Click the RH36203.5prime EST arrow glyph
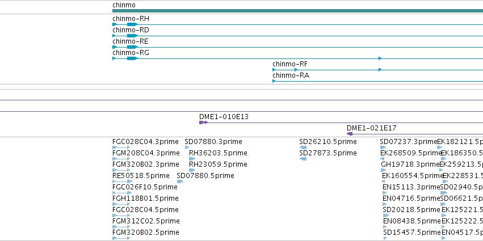Screen dimensions: 483x241 [x=192, y=159]
